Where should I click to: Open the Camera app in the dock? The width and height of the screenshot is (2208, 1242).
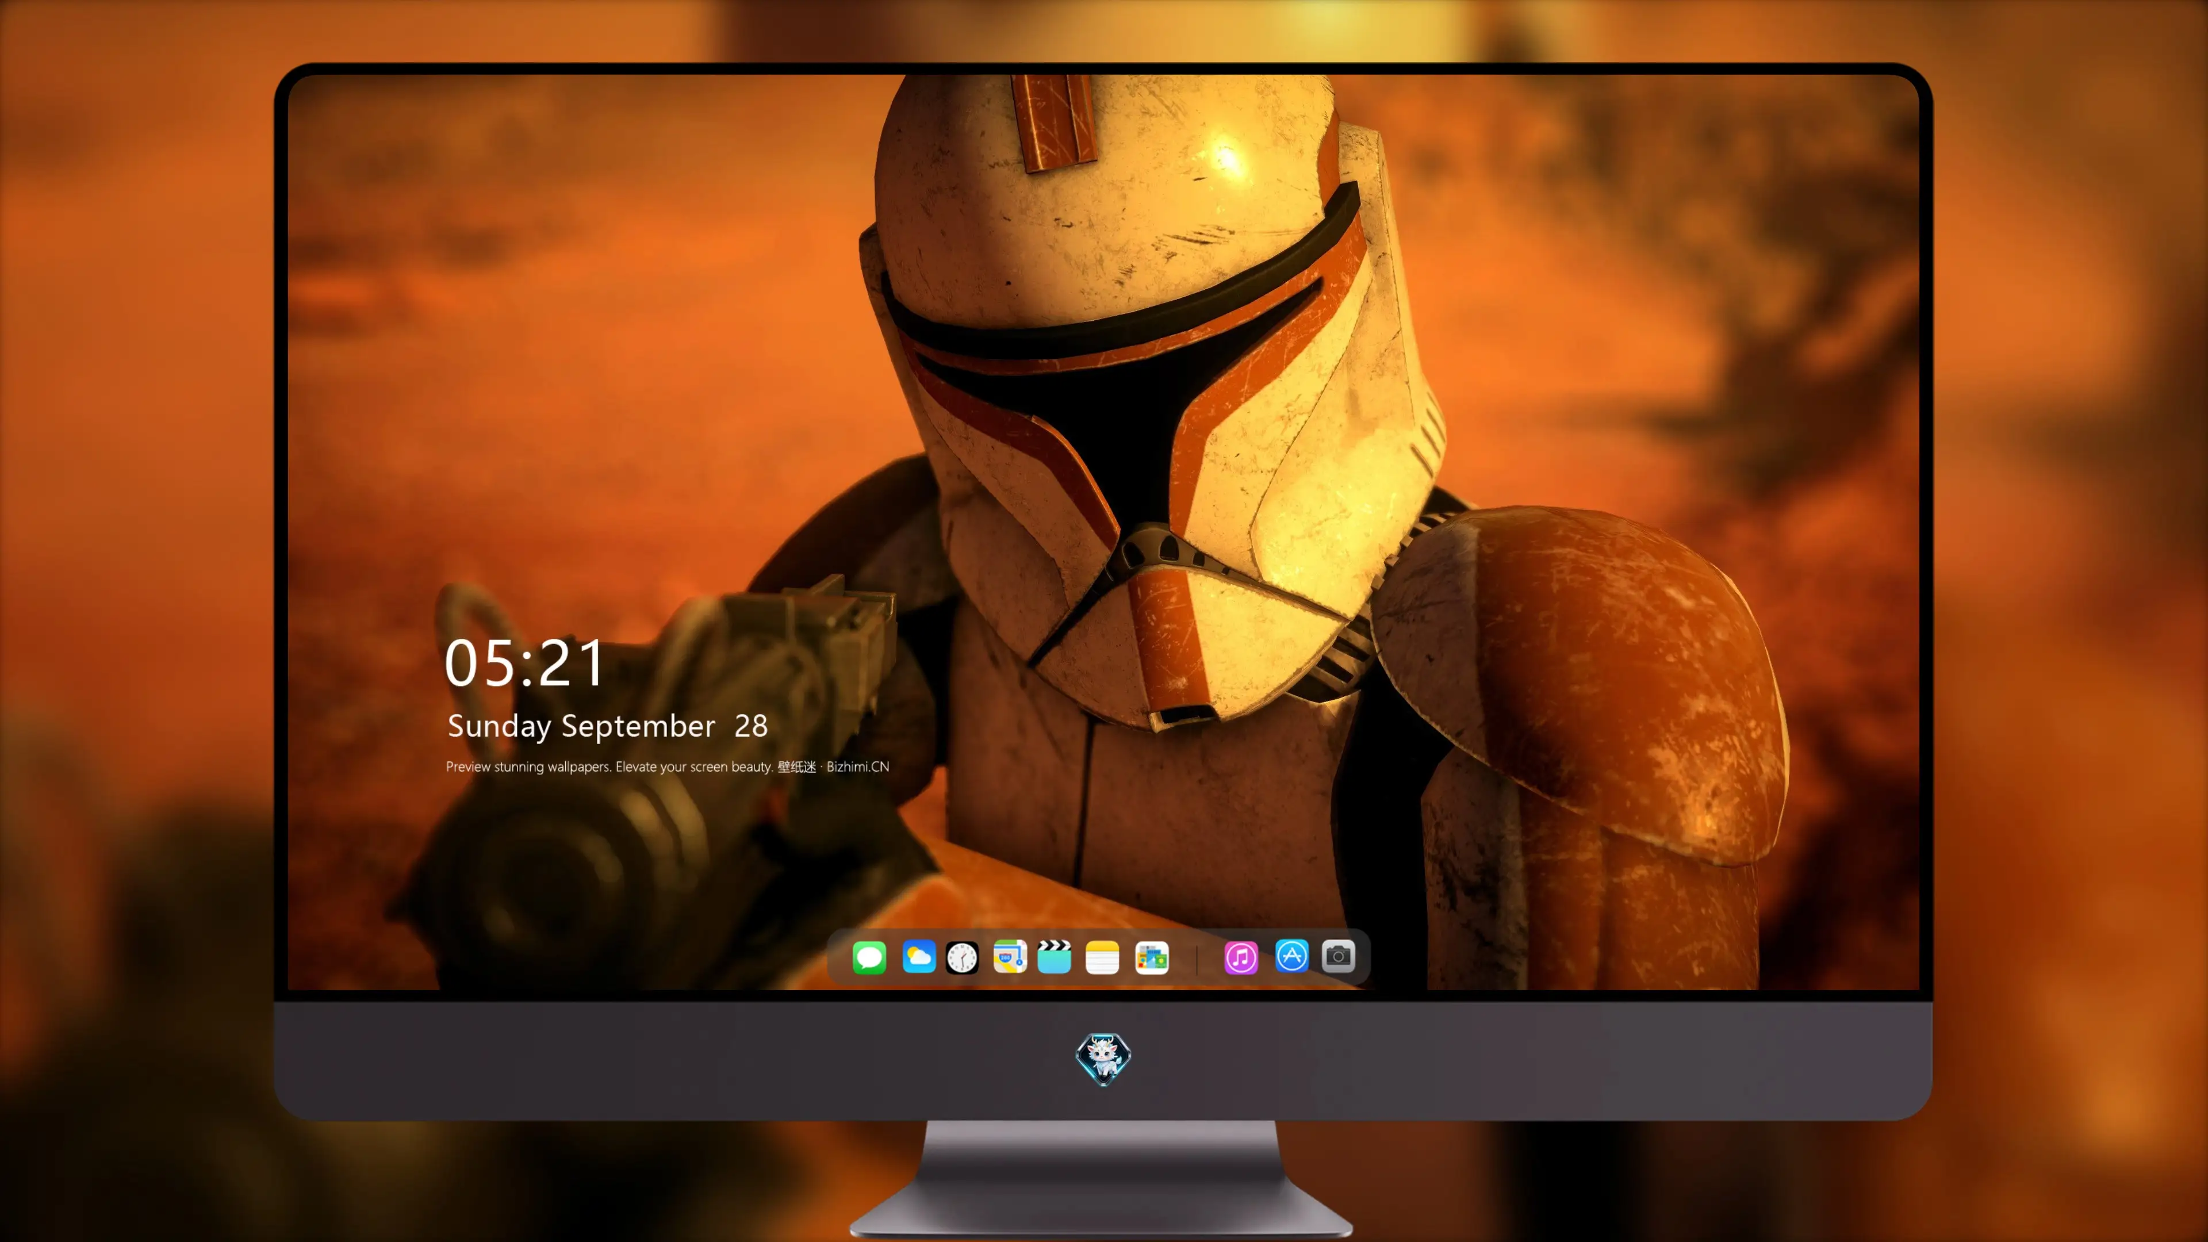click(x=1338, y=956)
